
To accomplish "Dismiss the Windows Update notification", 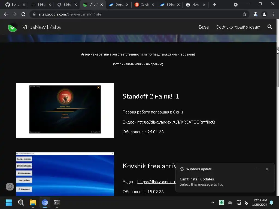I will pyautogui.click(x=267, y=169).
